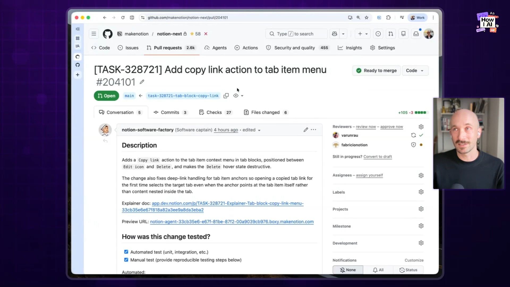The width and height of the screenshot is (510, 287).
Task: Click the browser back arrow
Action: pos(105,18)
